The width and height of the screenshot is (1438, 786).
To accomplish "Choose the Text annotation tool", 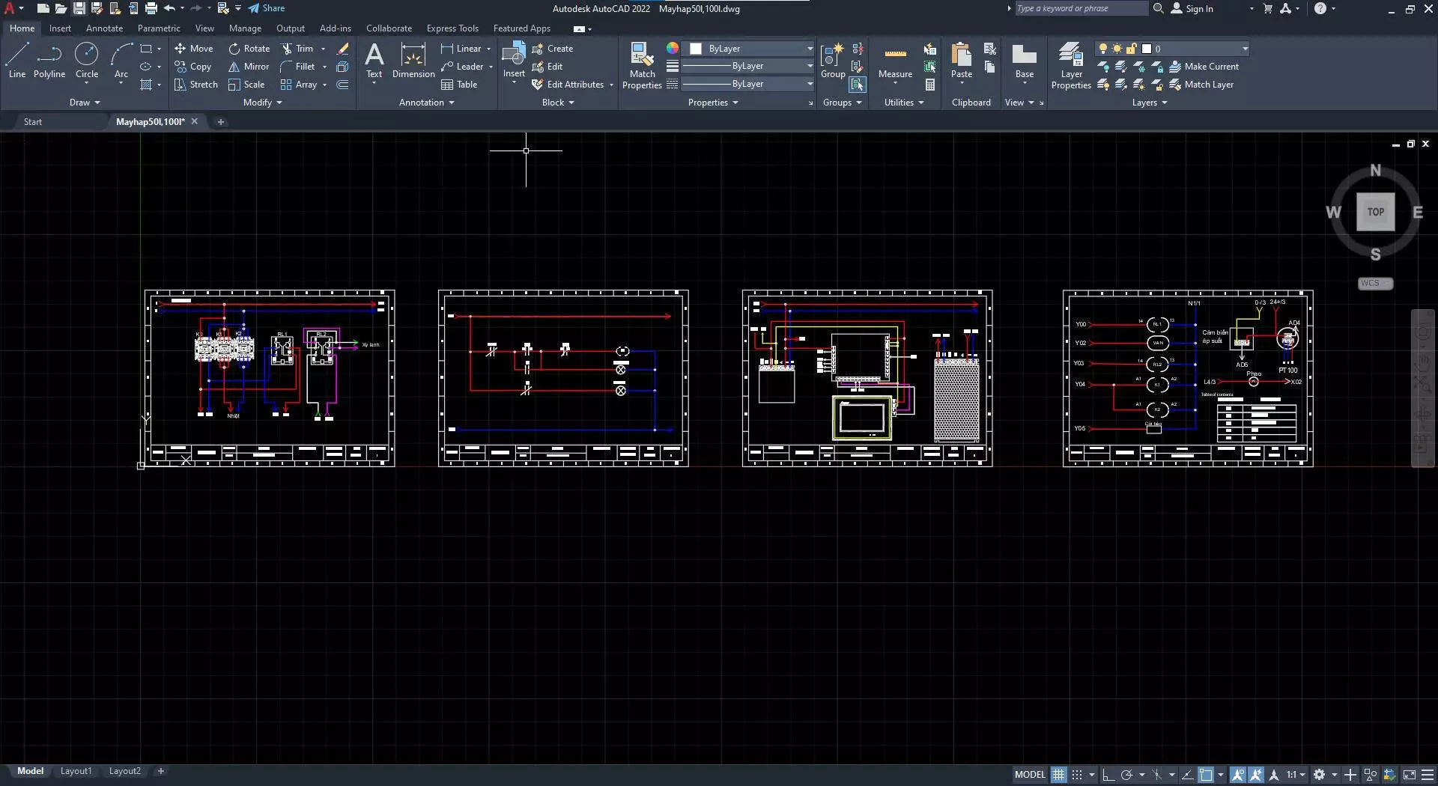I will point(374,61).
